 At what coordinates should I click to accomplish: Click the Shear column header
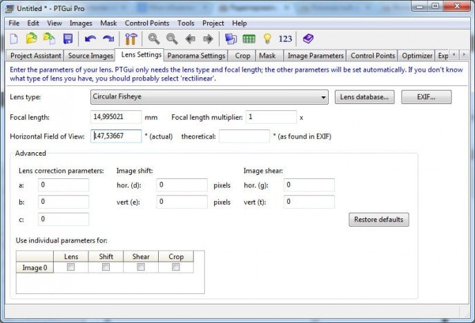pos(141,256)
